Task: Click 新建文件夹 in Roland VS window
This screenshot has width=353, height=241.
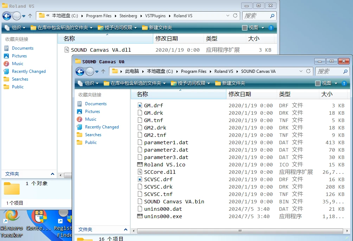Action: point(157,28)
